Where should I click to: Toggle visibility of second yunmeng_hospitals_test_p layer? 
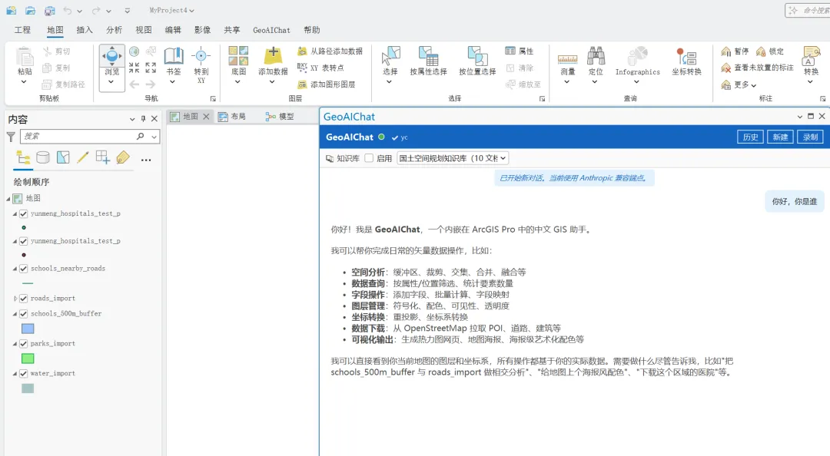click(23, 241)
